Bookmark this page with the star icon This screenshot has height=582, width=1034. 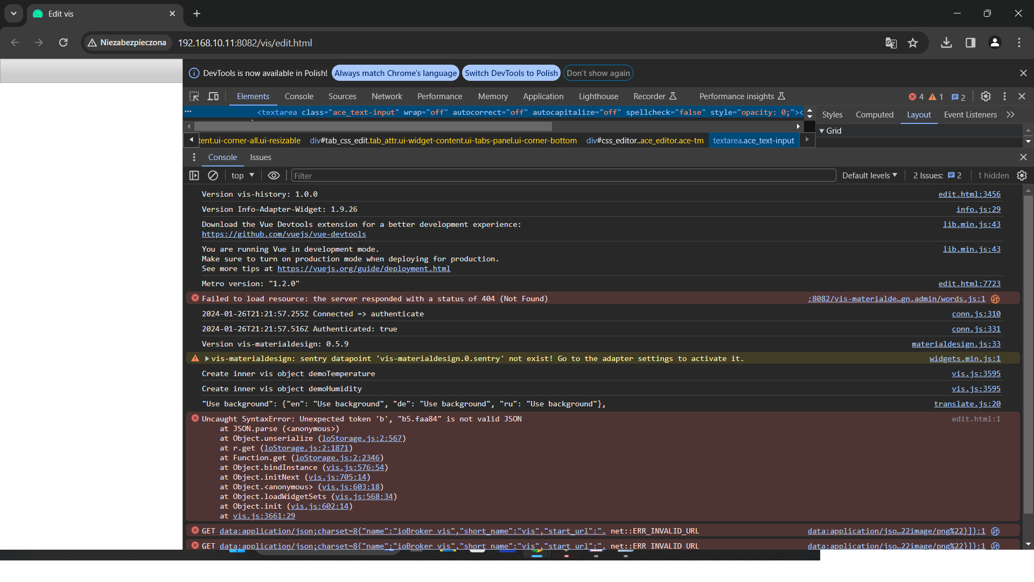pyautogui.click(x=913, y=43)
